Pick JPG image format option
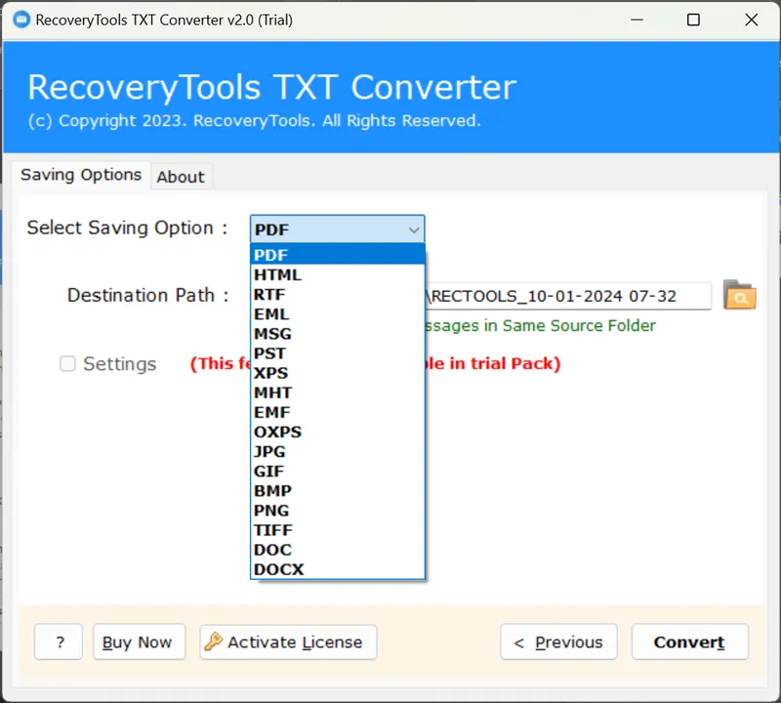 [x=337, y=451]
